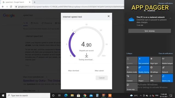Cancel the running speed test
This screenshot has height=98, width=175.
tap(102, 78)
